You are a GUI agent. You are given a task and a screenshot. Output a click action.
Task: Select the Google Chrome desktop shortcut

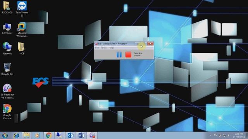tap(7, 112)
